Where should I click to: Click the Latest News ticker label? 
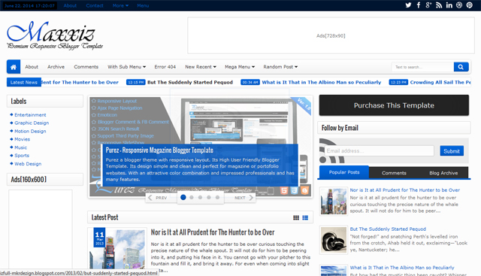pos(23,82)
